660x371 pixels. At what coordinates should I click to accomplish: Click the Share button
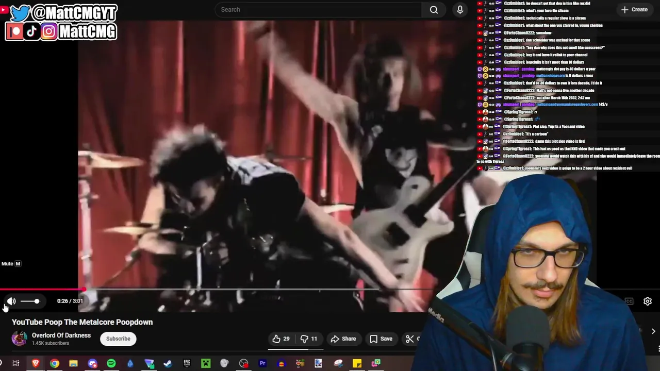[x=343, y=339]
